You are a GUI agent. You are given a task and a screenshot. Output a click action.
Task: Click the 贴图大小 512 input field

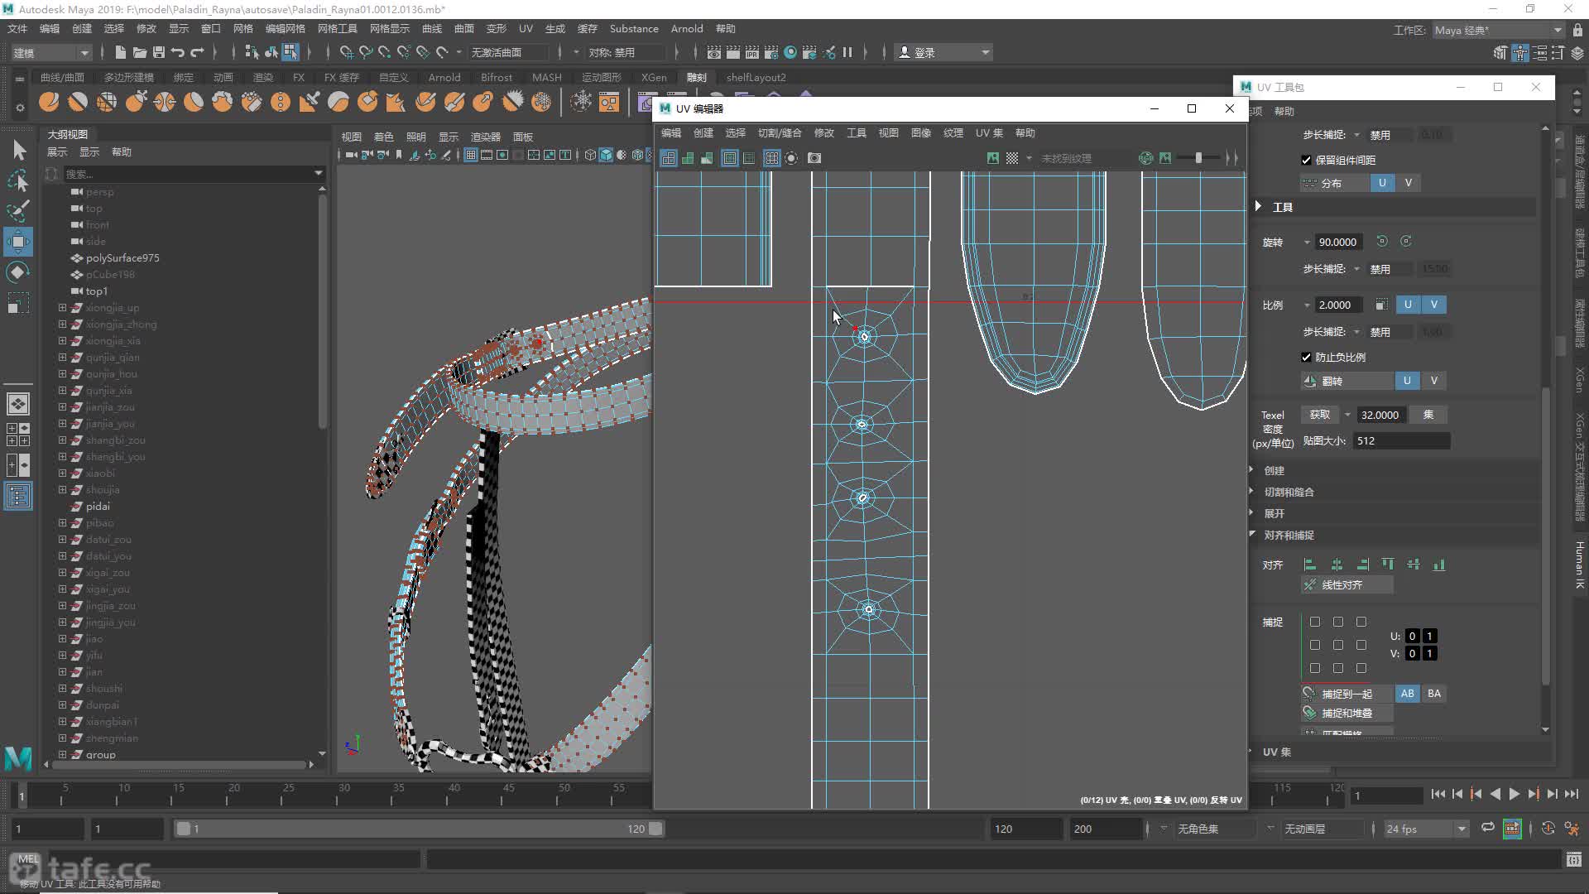1401,441
